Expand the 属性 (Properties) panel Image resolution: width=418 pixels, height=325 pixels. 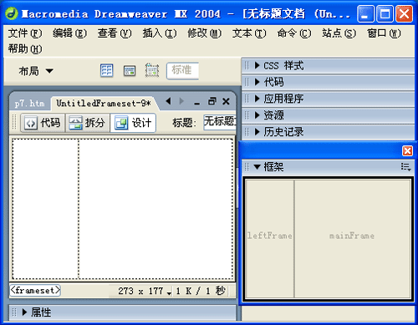pyautogui.click(x=24, y=312)
